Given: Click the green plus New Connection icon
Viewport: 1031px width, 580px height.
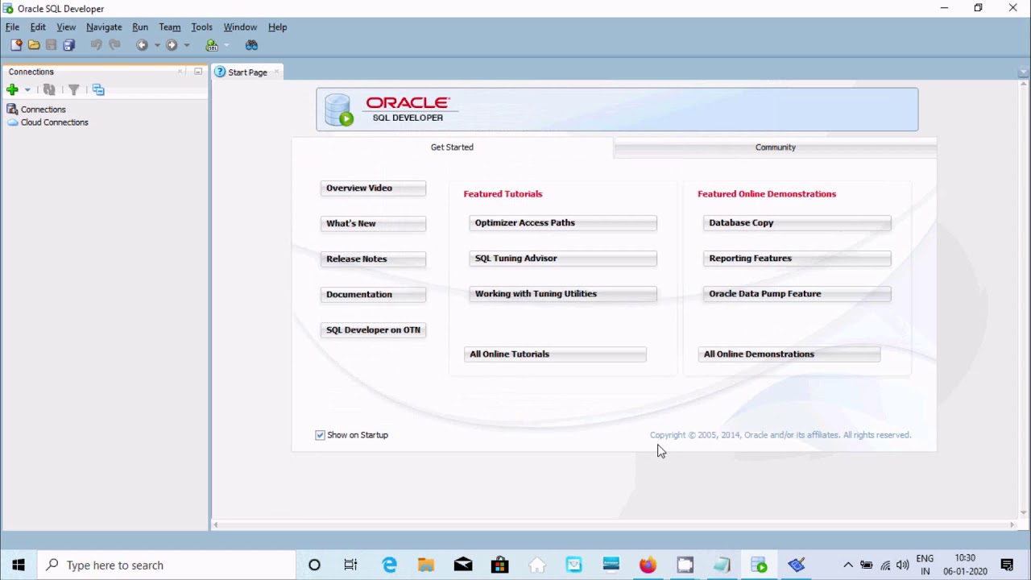Looking at the screenshot, I should (x=12, y=89).
